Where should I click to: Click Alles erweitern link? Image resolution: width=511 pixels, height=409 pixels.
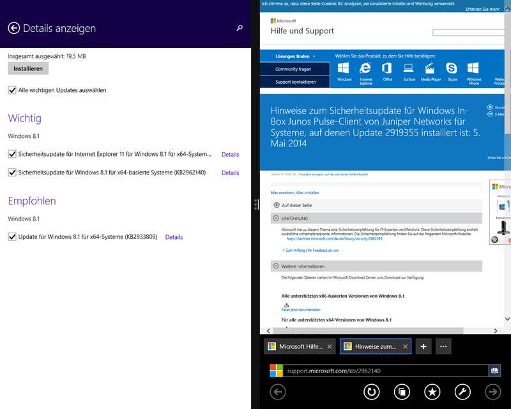point(282,193)
